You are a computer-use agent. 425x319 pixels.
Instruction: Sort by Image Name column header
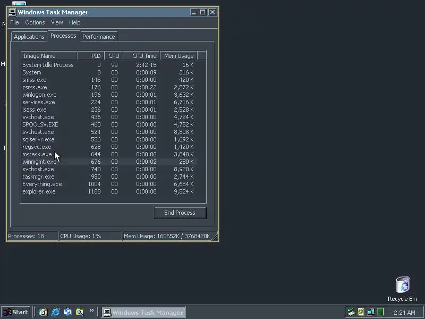point(49,56)
